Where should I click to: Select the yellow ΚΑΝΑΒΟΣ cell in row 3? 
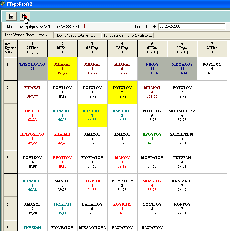point(92,115)
